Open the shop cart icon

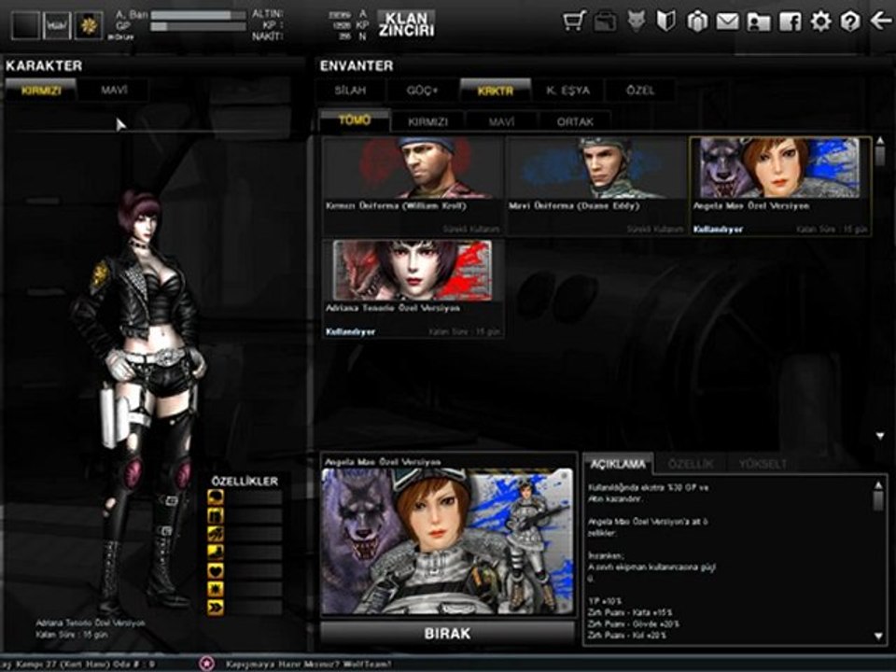pos(574,21)
